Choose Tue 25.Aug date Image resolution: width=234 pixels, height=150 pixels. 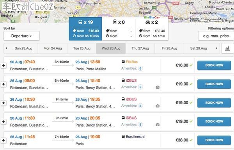(82, 48)
